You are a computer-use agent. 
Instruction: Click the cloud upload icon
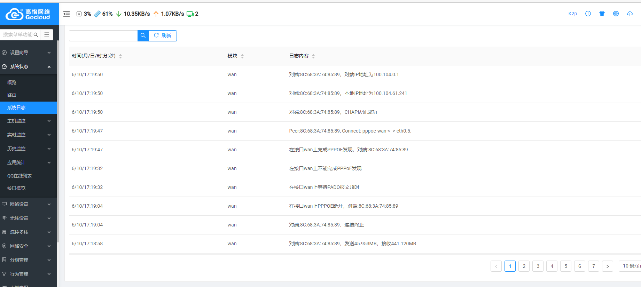630,14
